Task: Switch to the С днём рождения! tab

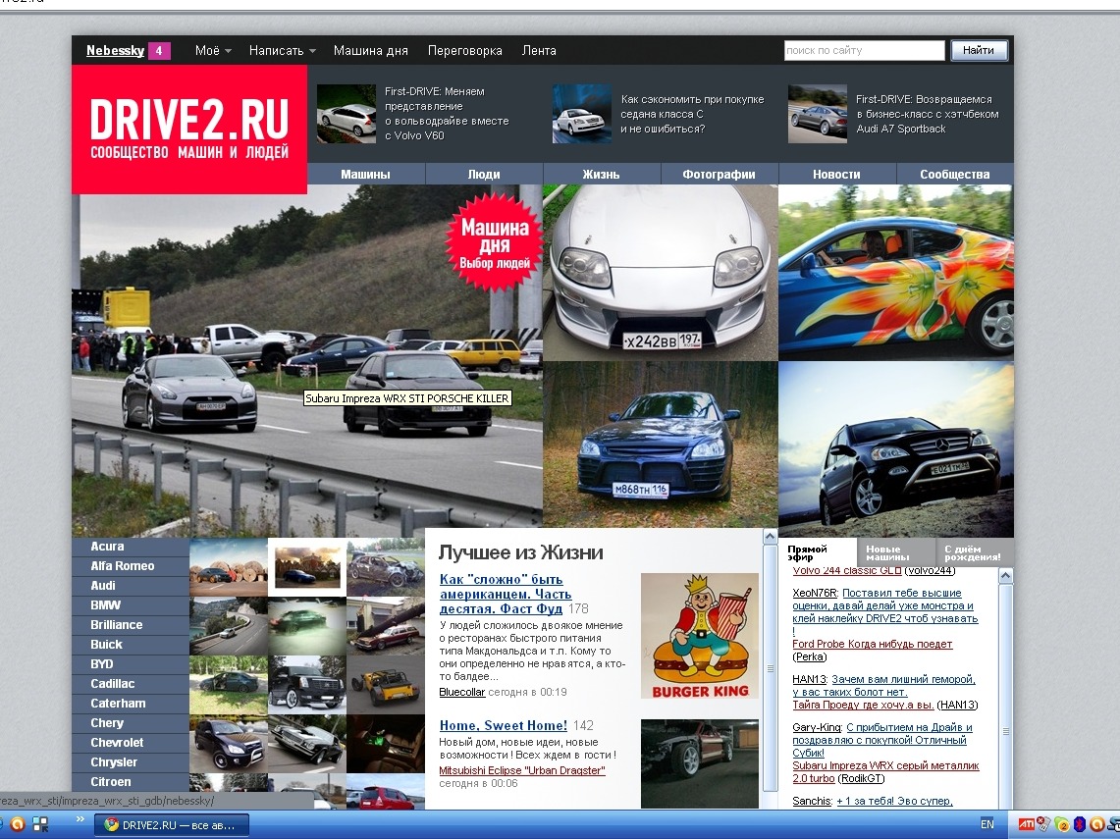Action: [x=973, y=553]
